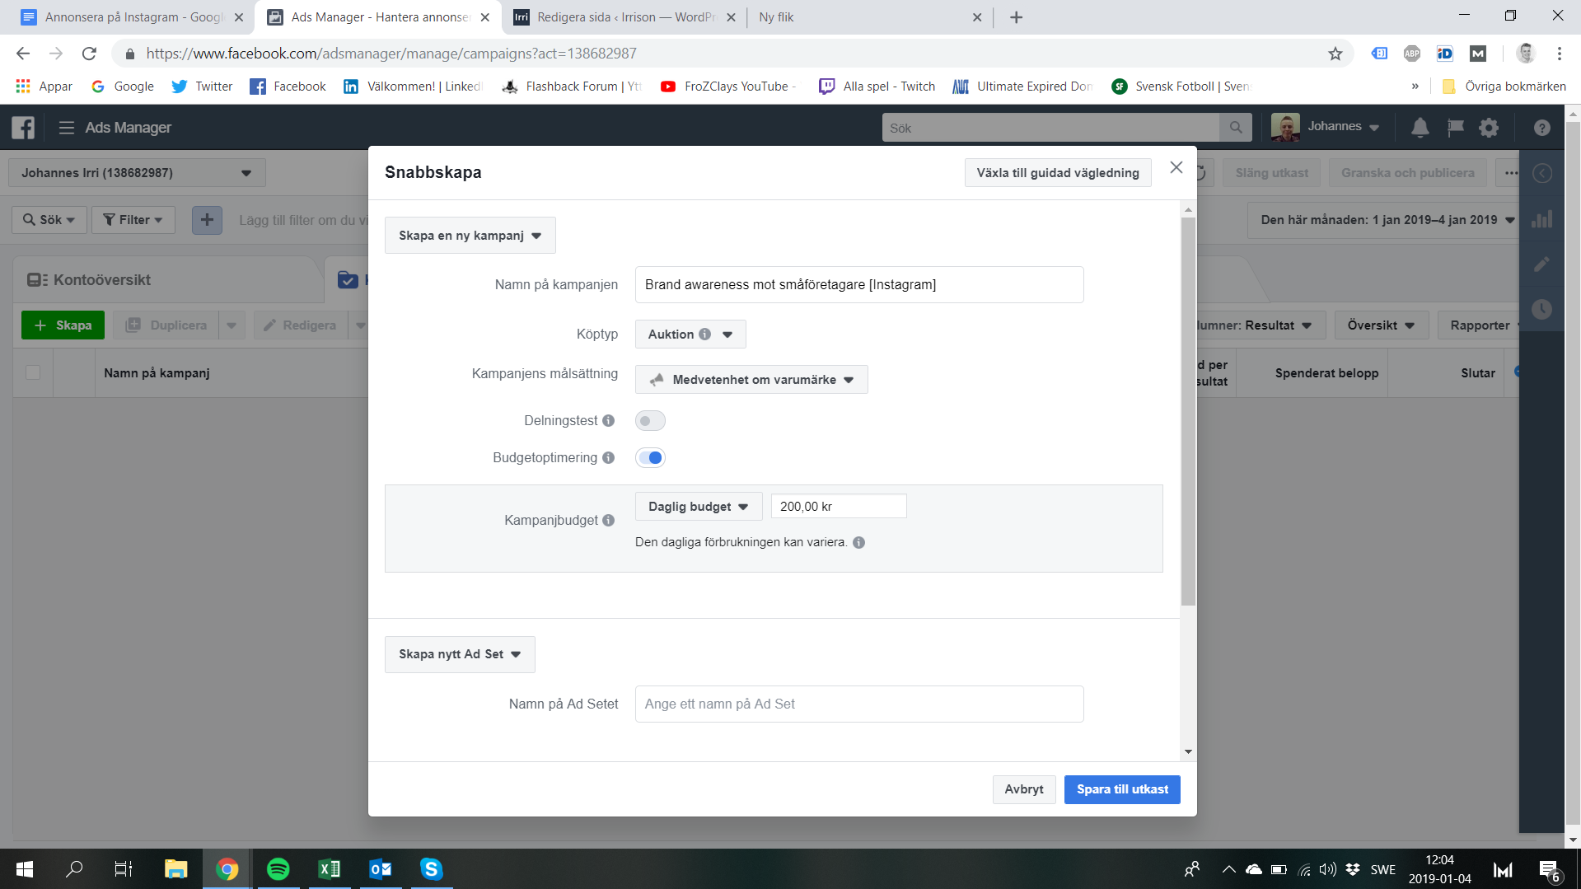Open the notifications bell
Screen dimensions: 1581x889
coord(1420,128)
